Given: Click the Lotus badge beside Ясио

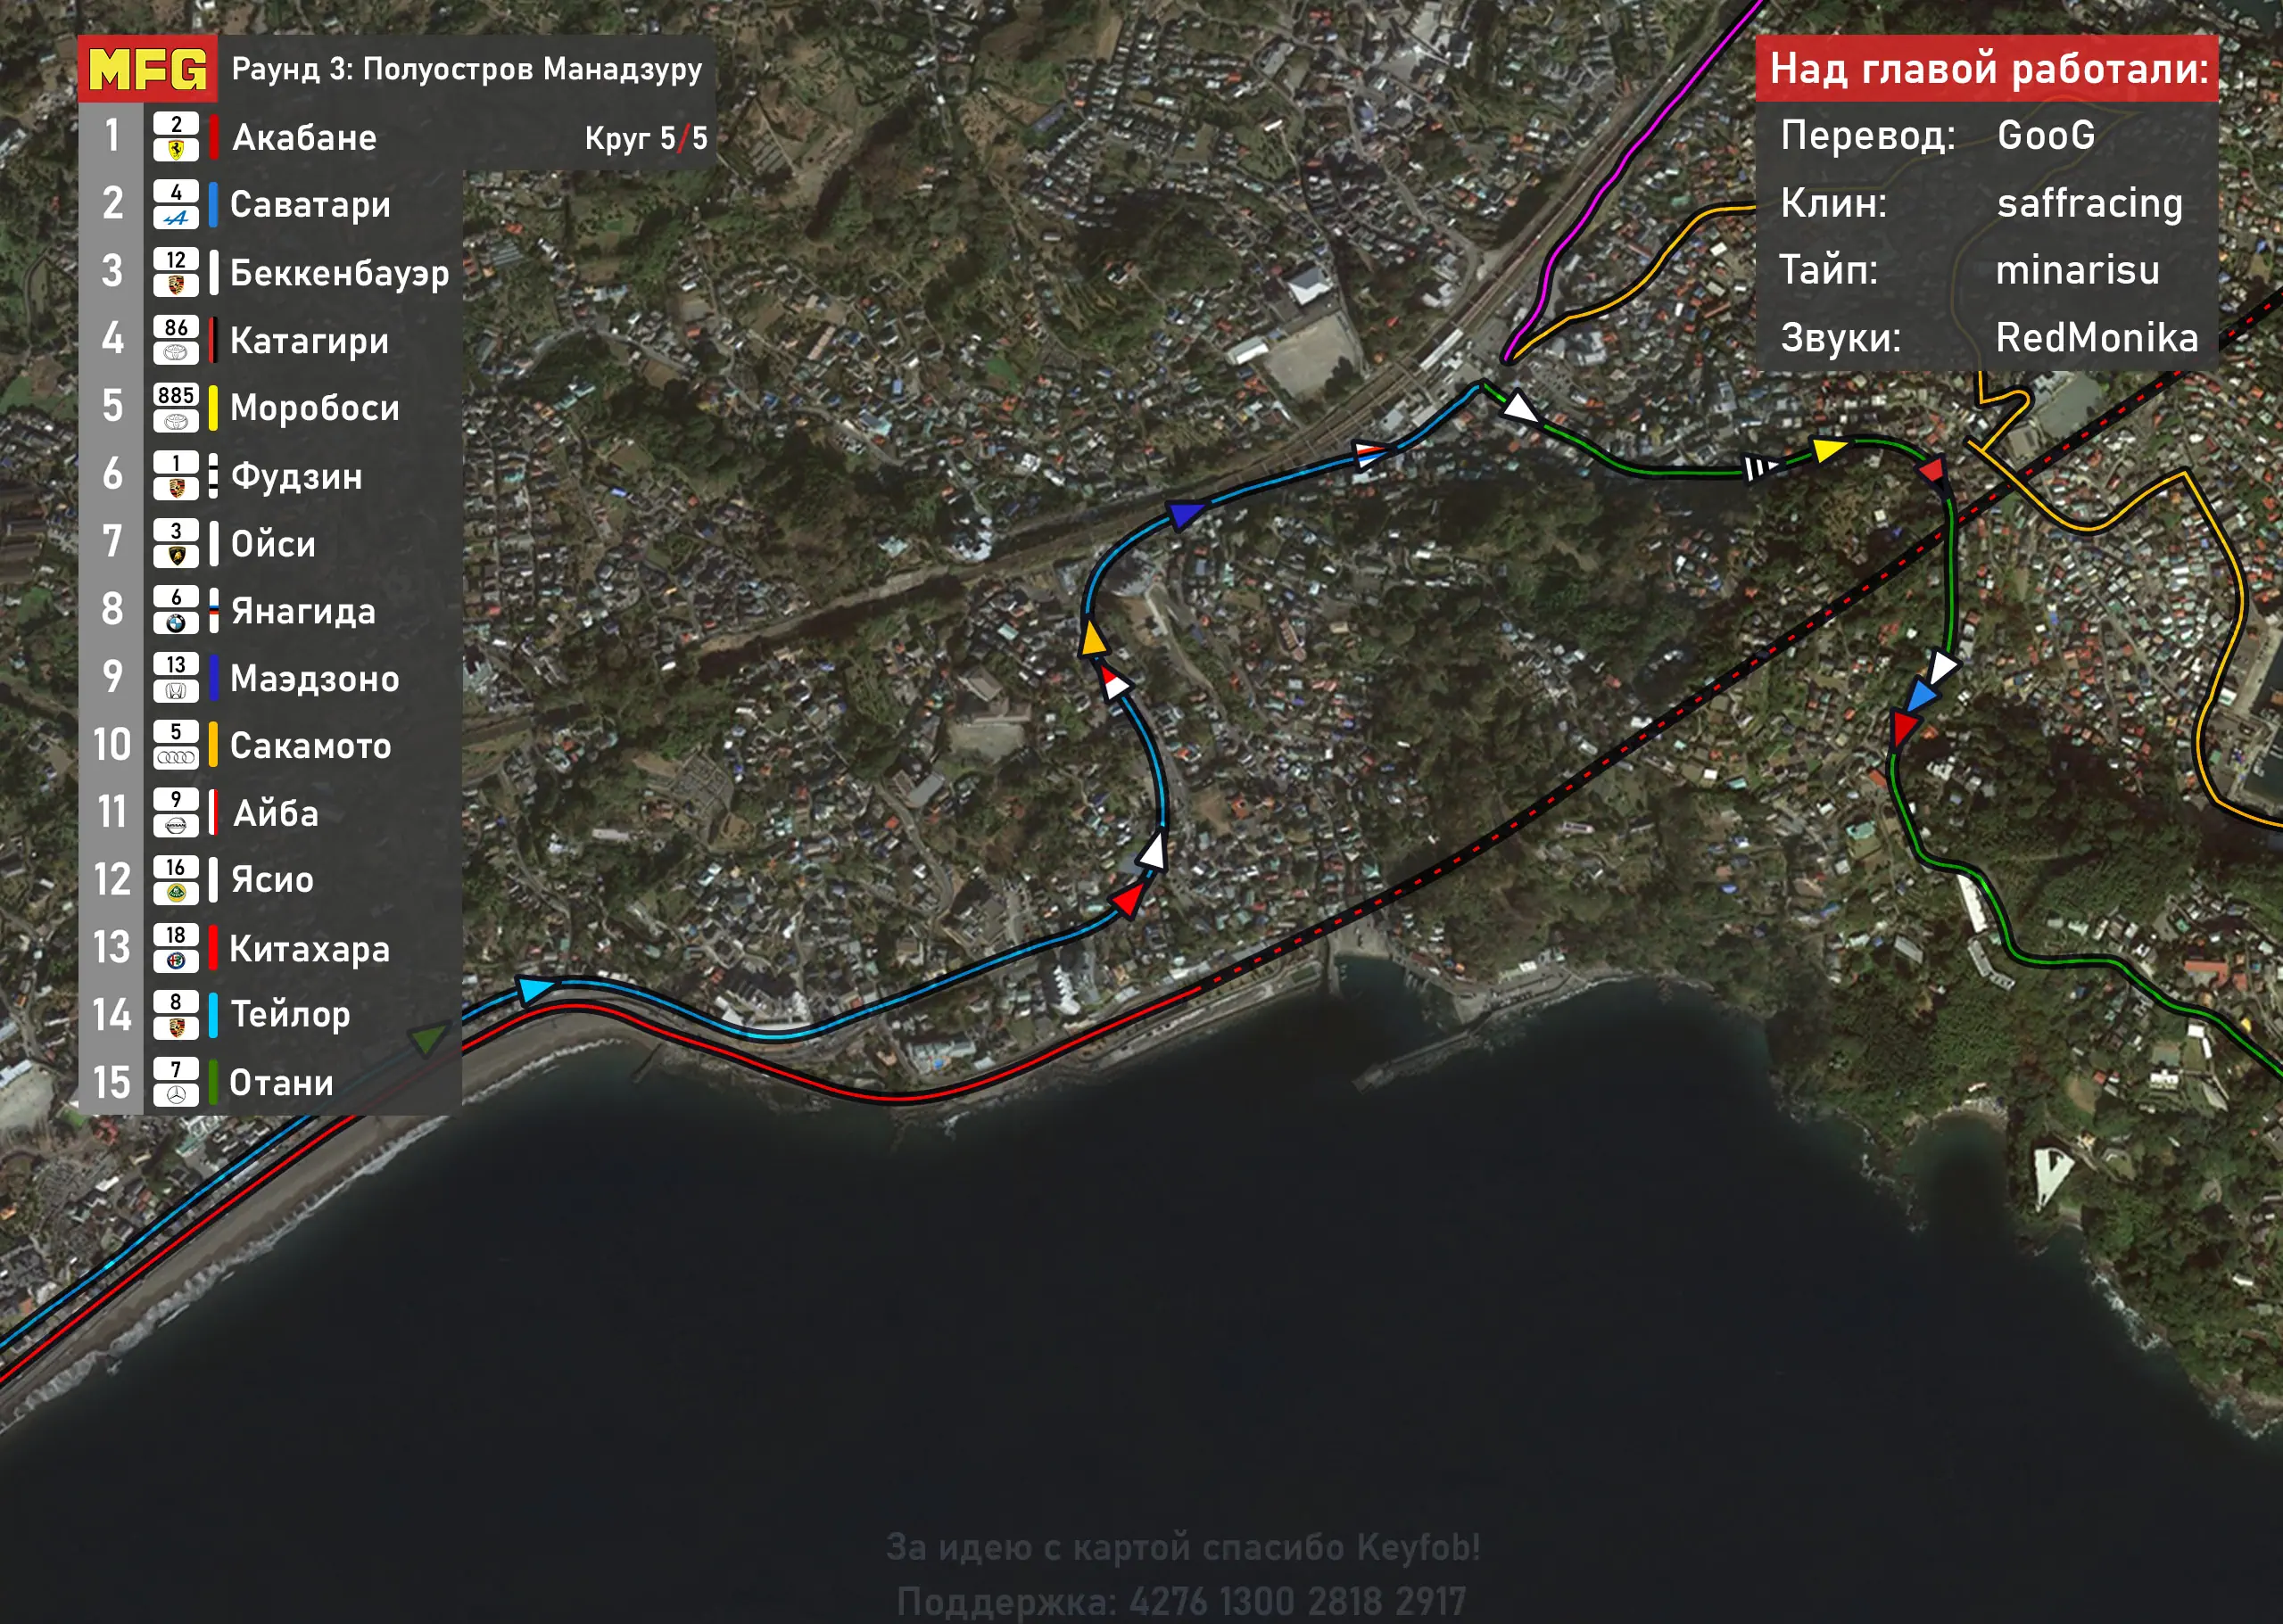Looking at the screenshot, I should coord(176,893).
